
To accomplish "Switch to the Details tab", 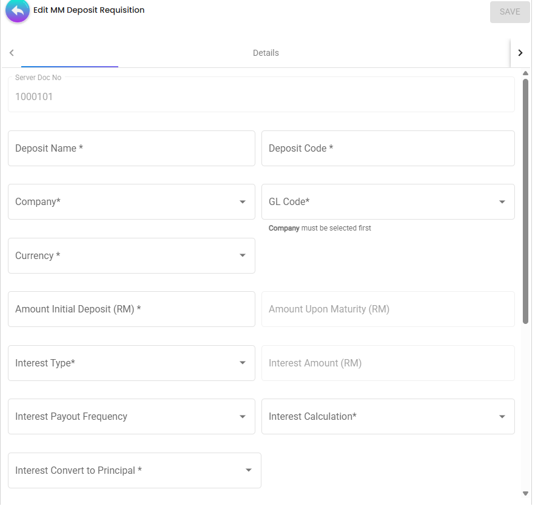I will pos(266,53).
